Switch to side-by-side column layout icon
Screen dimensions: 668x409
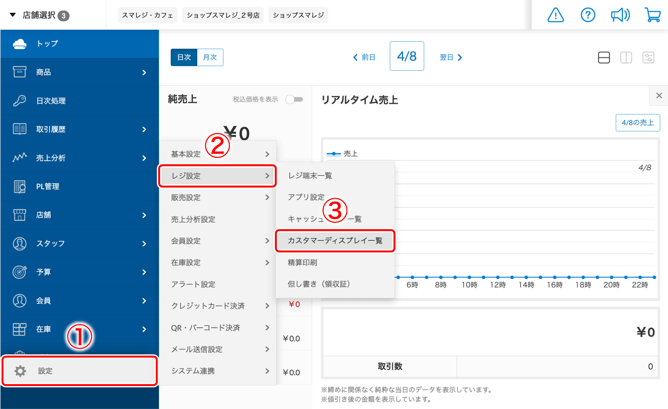coord(626,58)
